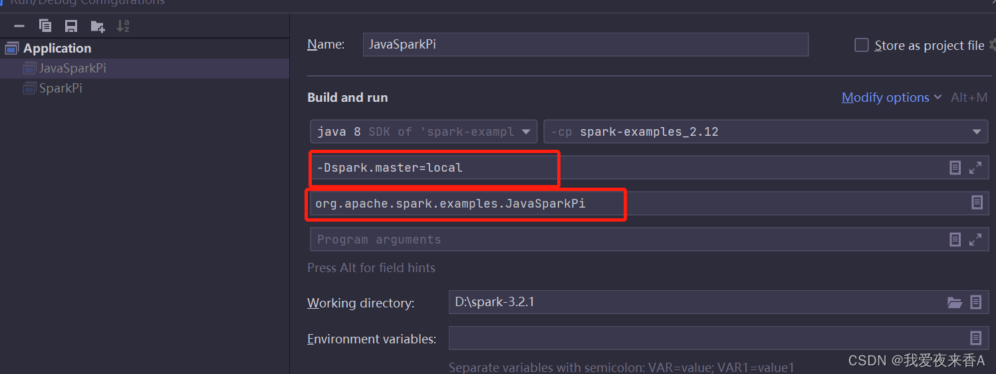Click the Application node in the tree
996x374 pixels.
click(57, 49)
